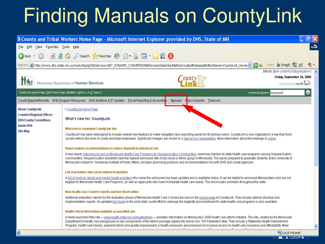Open the address bar URL dropdown
Screen dimensions: 325x244
click(249, 65)
